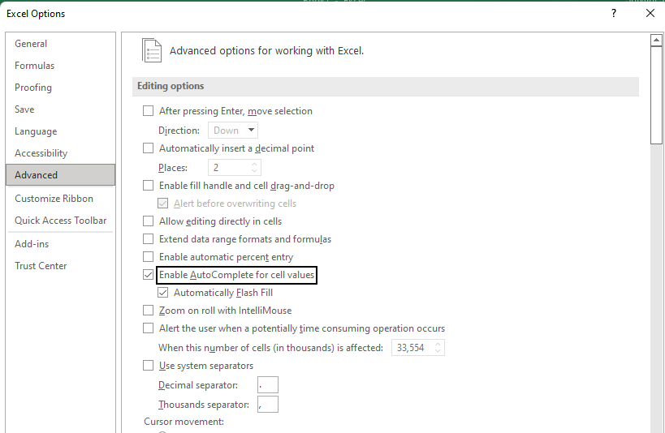Close the Excel Options dialog

click(x=650, y=13)
